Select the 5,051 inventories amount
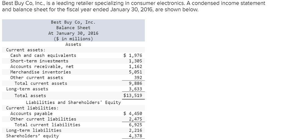The image size is (285, 139). coord(136,72)
